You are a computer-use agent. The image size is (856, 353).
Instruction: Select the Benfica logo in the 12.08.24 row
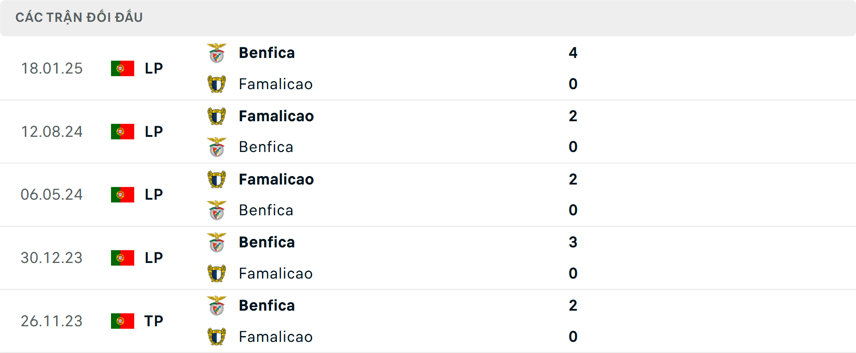coord(217,147)
